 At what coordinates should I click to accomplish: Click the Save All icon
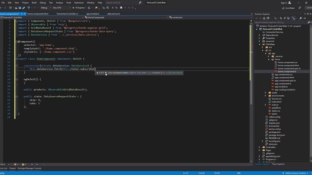pos(24,8)
